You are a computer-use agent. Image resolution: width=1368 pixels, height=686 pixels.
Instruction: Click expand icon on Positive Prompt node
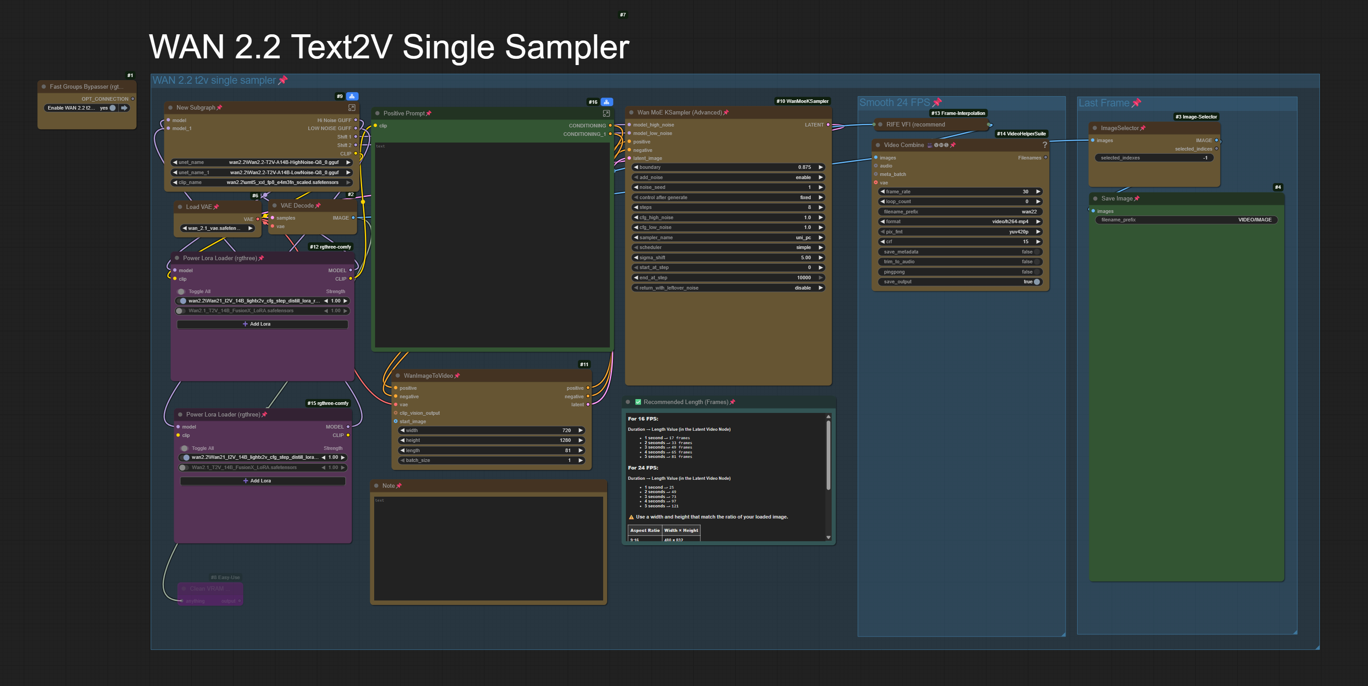tap(606, 114)
